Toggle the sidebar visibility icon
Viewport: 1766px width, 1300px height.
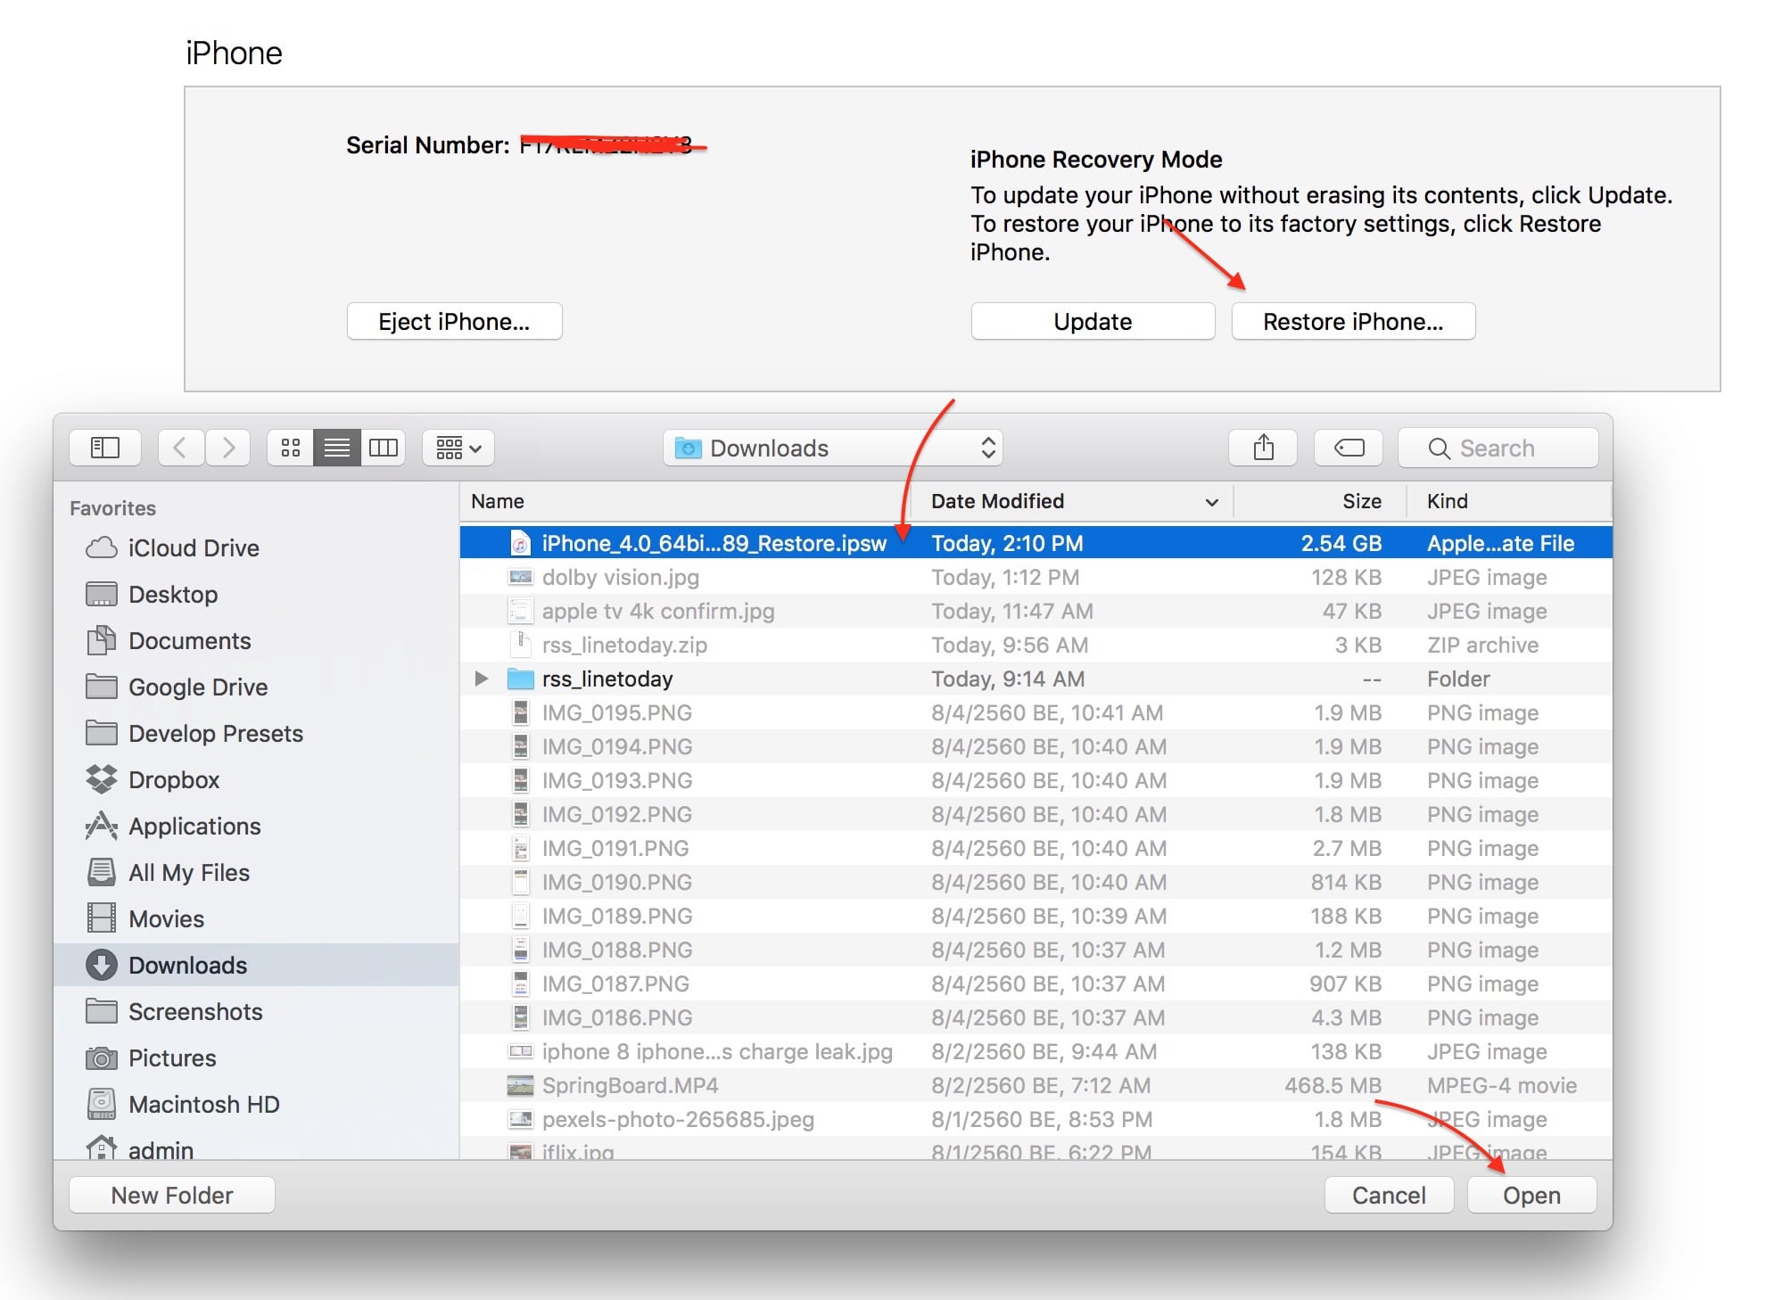(104, 447)
